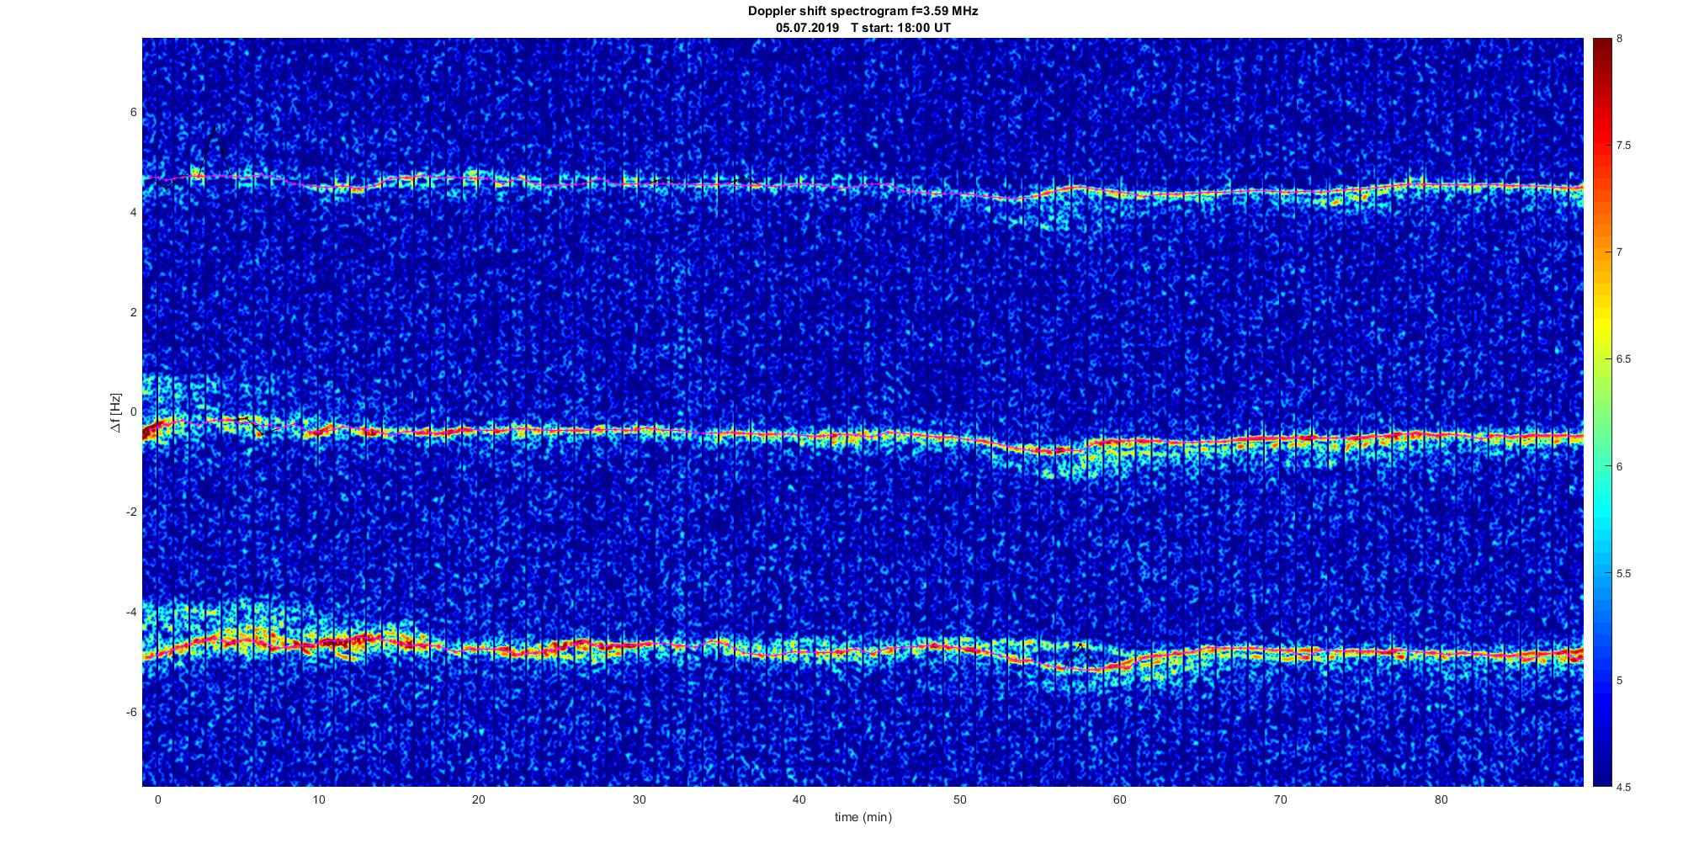Click the y-axis tick label '2'
This screenshot has width=1683, height=844.
134,312
